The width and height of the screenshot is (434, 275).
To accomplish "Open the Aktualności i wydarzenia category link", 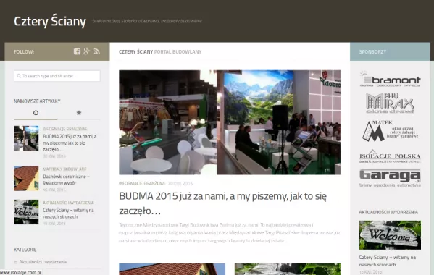I will [x=43, y=262].
